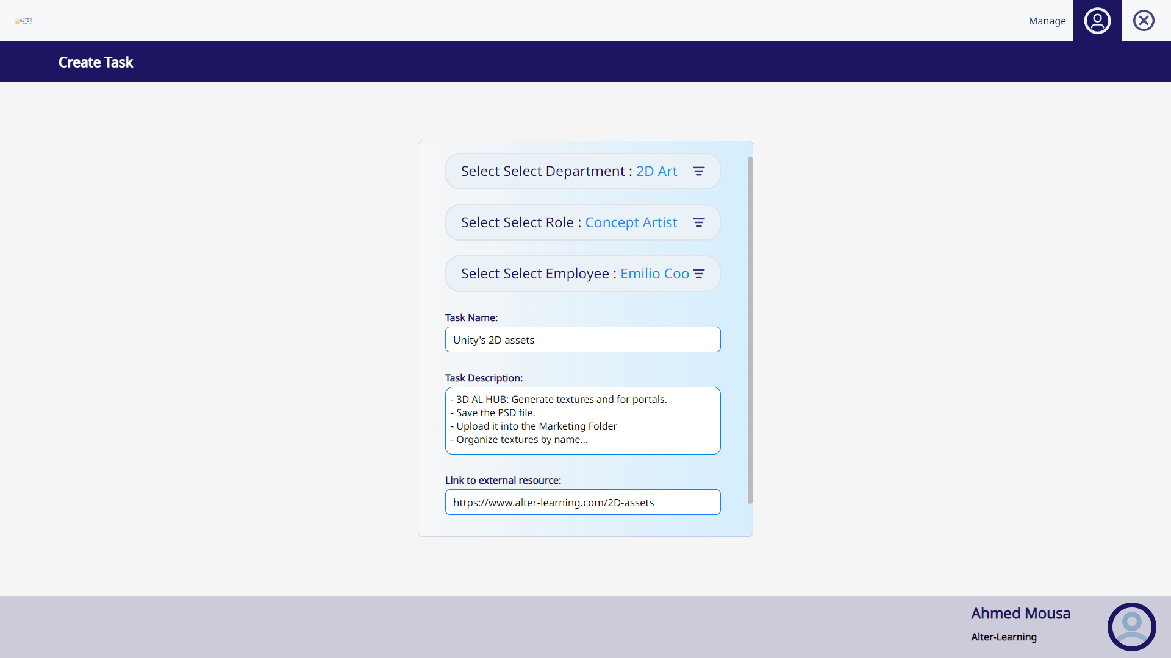Click the large avatar icon in the footer
The image size is (1171, 658).
tap(1131, 627)
